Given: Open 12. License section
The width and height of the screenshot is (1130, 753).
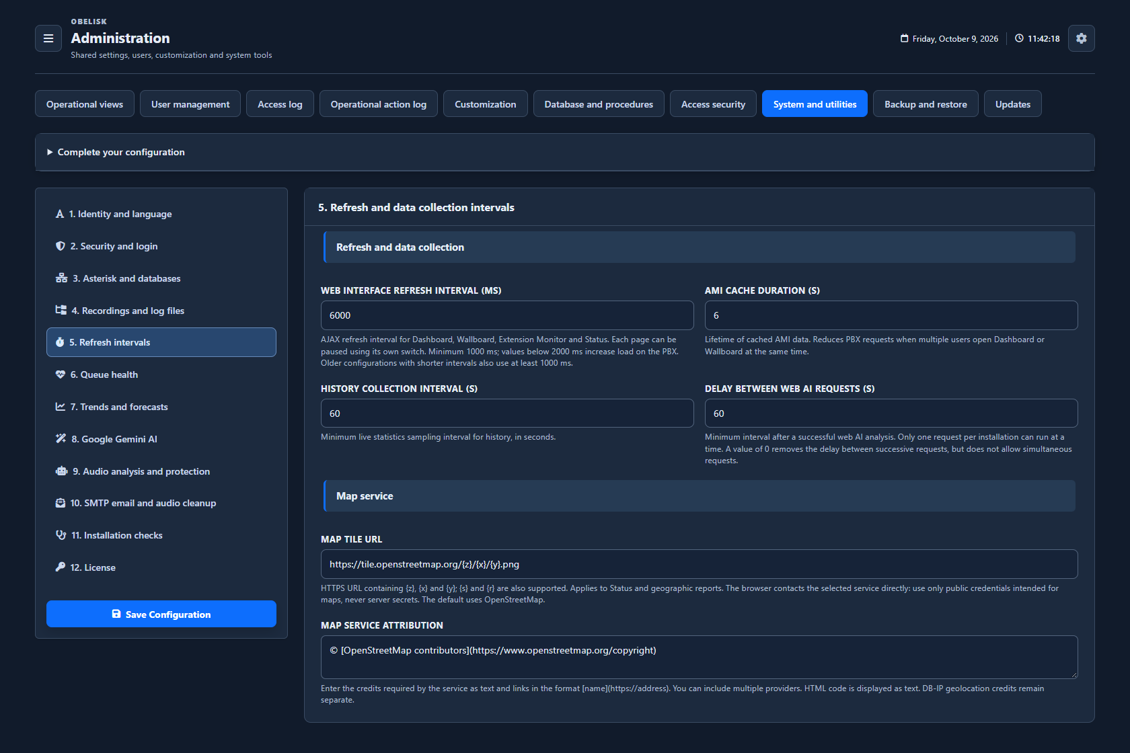Looking at the screenshot, I should [161, 567].
